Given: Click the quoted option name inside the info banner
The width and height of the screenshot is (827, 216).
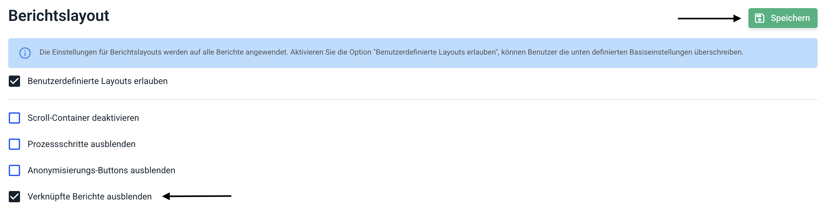Looking at the screenshot, I should tap(436, 52).
